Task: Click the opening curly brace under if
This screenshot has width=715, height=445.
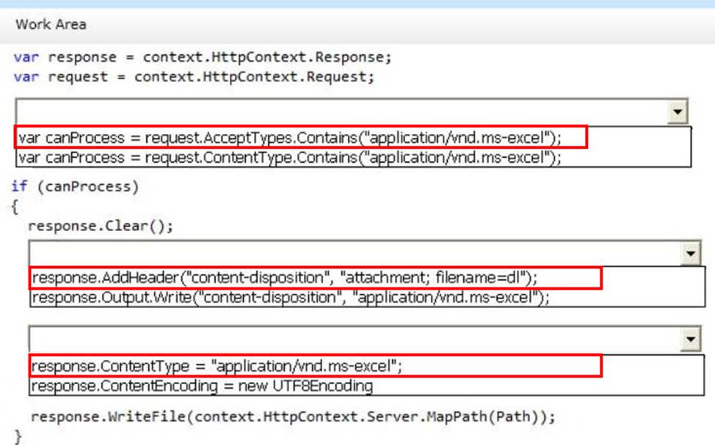Action: tap(15, 206)
